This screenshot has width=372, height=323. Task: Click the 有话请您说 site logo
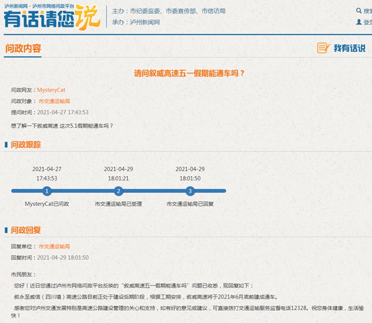(52, 17)
